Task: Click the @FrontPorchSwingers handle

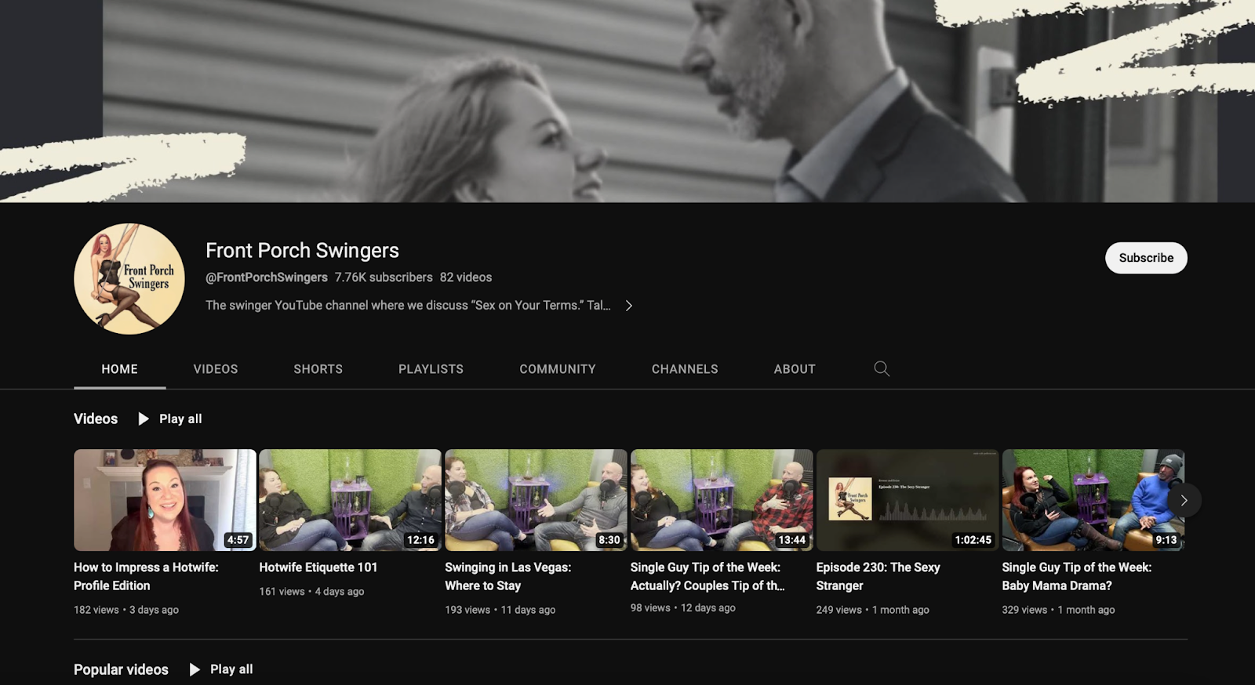Action: pos(267,277)
